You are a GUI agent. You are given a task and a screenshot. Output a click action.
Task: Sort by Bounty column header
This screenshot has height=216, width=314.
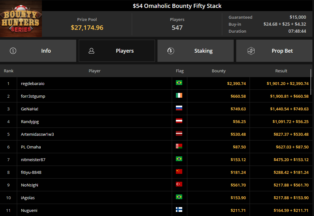click(x=219, y=71)
